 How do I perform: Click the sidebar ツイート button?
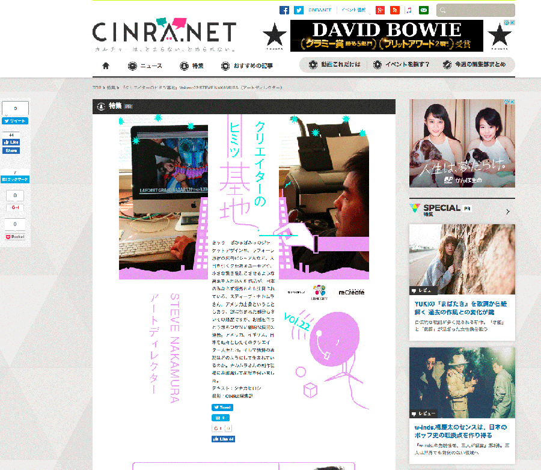click(x=15, y=121)
